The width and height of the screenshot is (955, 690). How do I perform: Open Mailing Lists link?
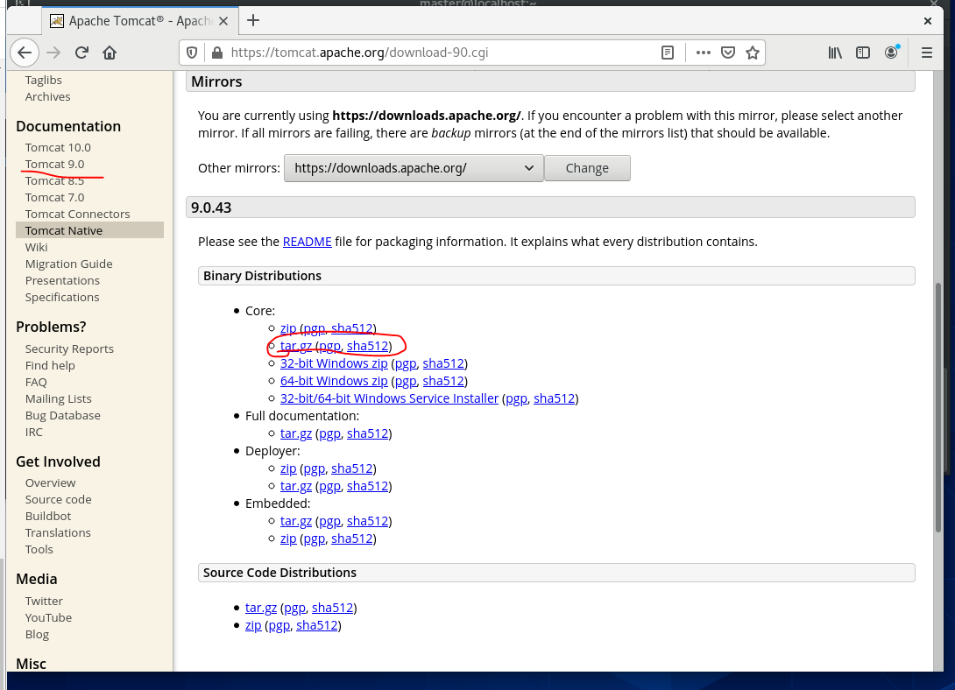click(x=59, y=398)
